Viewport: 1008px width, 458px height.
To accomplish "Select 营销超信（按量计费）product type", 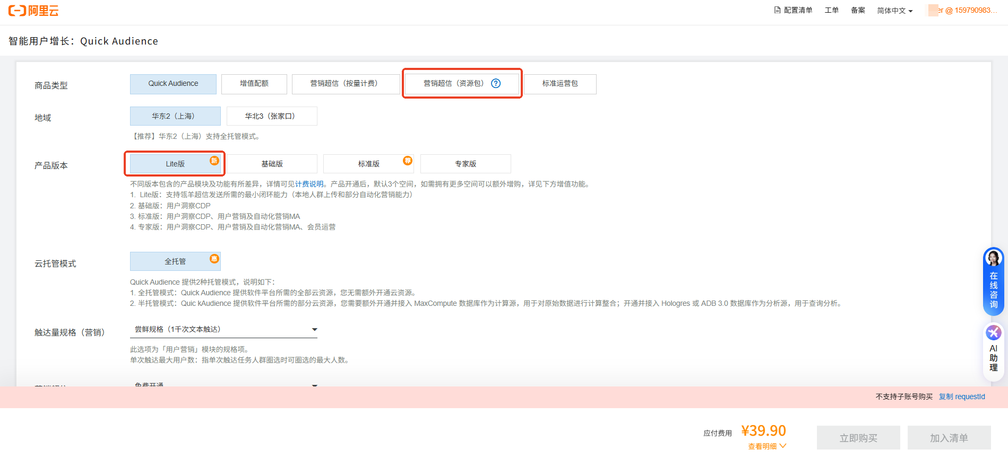I will tap(346, 84).
